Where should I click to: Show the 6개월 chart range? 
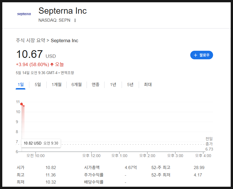(x=77, y=84)
